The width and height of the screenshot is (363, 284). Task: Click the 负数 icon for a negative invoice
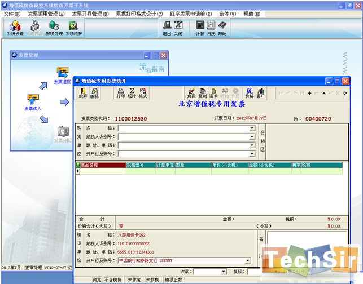click(191, 93)
